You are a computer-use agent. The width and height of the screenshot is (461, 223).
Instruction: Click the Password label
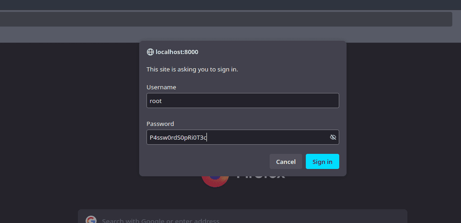coord(160,124)
